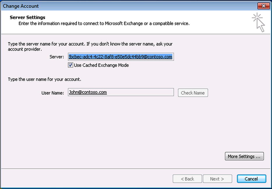Image resolution: width=272 pixels, height=189 pixels.
Task: Click the 'User Name:' label
Action: 53,93
